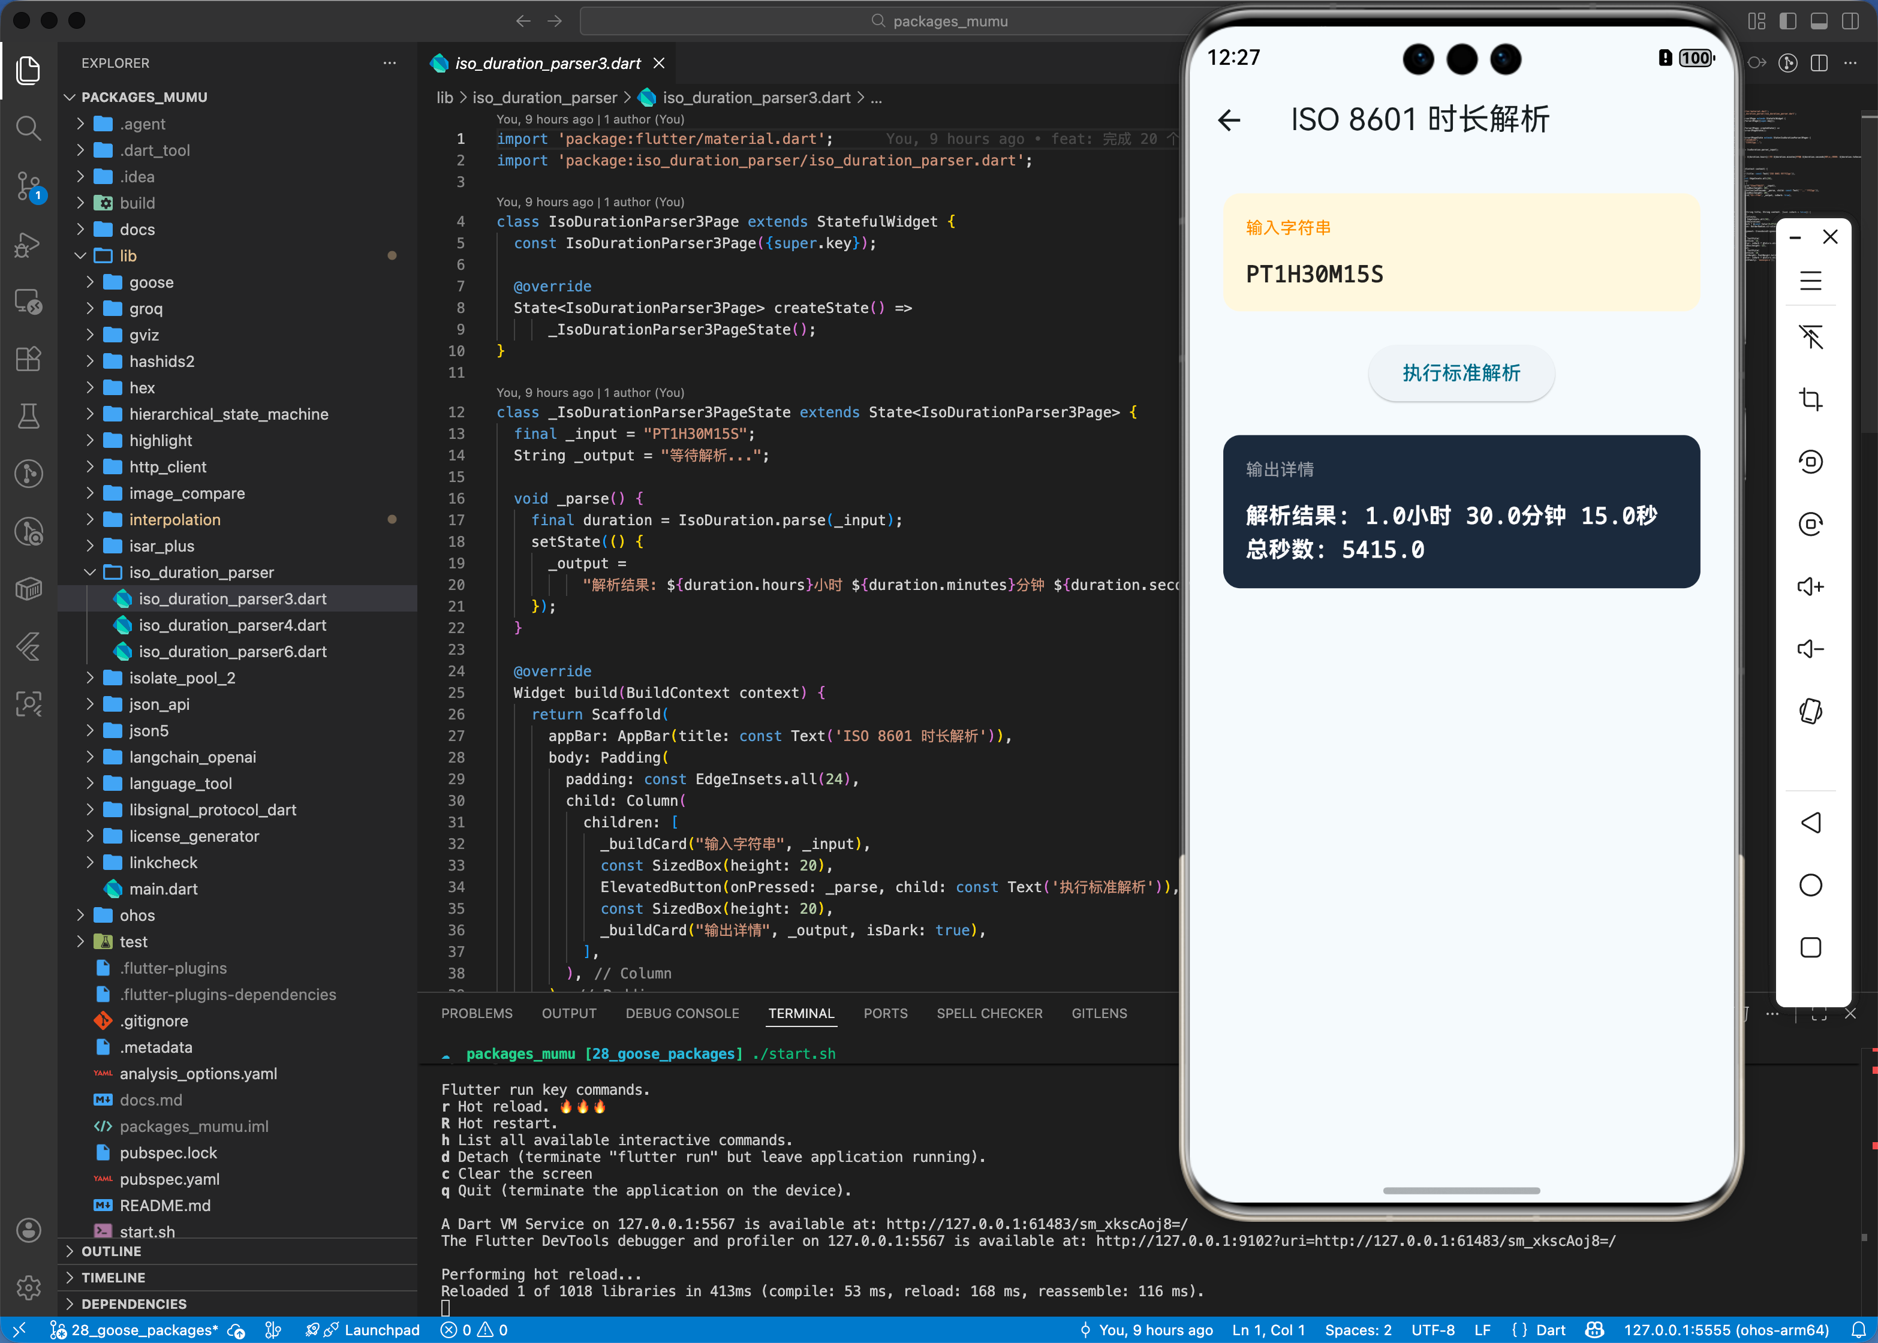Viewport: 1878px width, 1343px height.
Task: Expand the OUTLINE section
Action: (112, 1251)
